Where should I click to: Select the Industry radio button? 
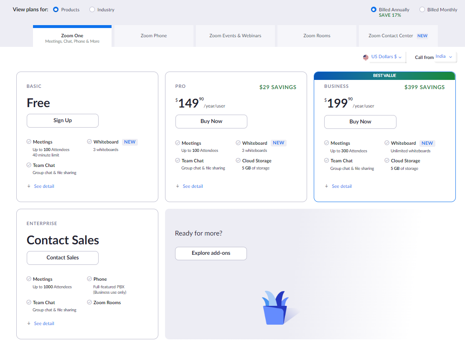point(92,10)
